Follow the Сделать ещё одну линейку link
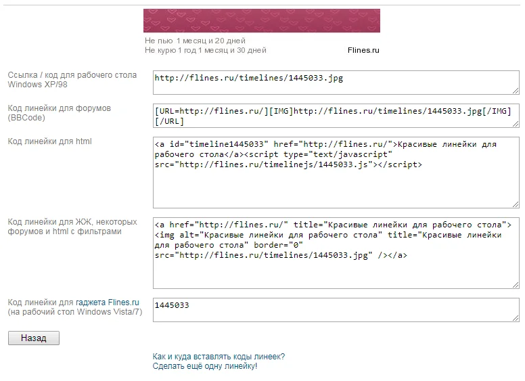 pos(204,366)
